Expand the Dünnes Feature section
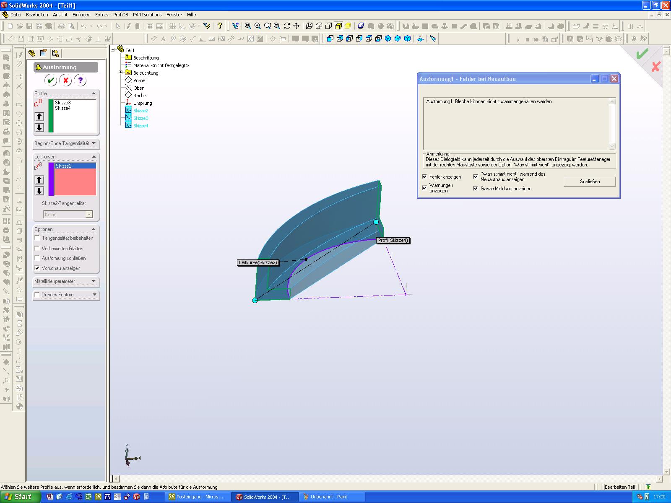The image size is (671, 503). (x=94, y=295)
